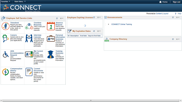Sort by ID column header
The image size is (182, 102).
point(69,36)
